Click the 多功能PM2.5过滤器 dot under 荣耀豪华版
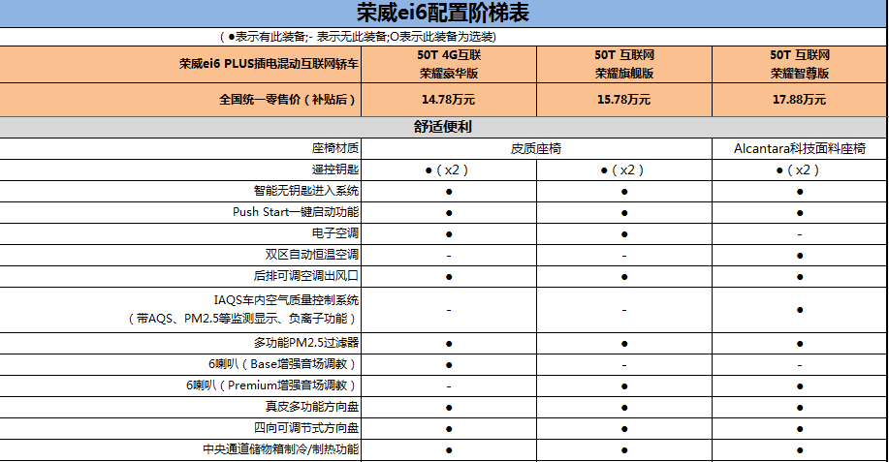The image size is (889, 462). pyautogui.click(x=449, y=343)
